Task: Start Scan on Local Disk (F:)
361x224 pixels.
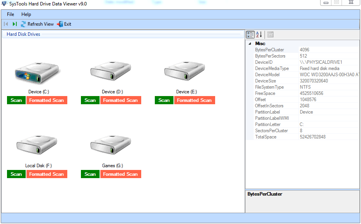Action: click(16, 174)
